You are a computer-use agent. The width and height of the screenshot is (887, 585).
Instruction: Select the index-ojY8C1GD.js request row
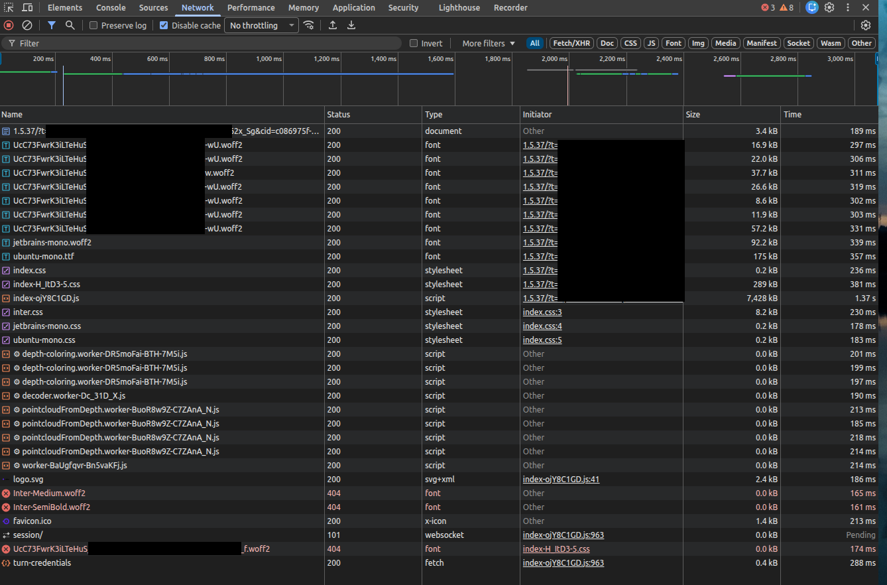[439, 298]
